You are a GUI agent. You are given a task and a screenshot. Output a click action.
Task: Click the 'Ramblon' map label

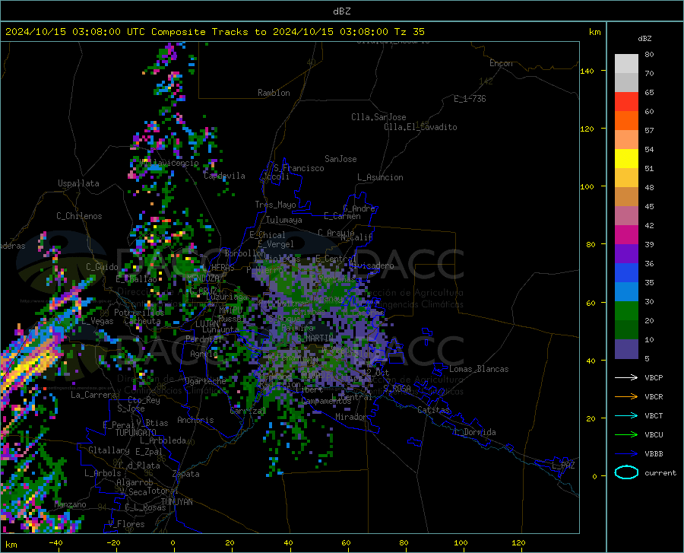[274, 93]
